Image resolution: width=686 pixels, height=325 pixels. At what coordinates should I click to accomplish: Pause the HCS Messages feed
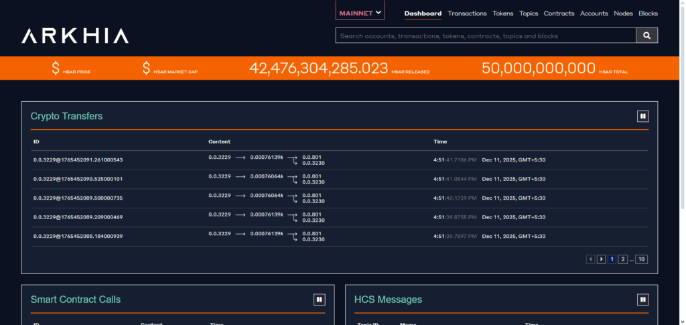(642, 299)
